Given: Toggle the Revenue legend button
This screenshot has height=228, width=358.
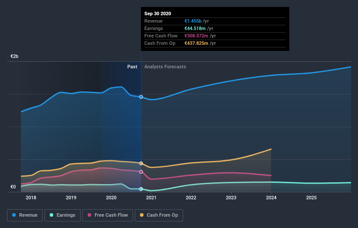Looking at the screenshot, I should click(x=25, y=215).
